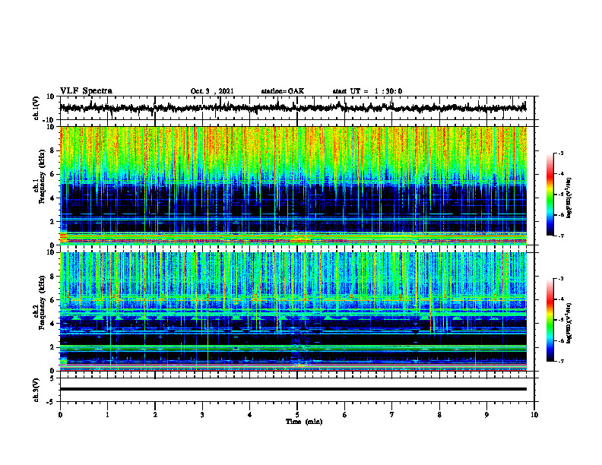The height and width of the screenshot is (465, 602).
Task: Click the ch.1 spectrogram color scale bar
Action: click(x=550, y=195)
